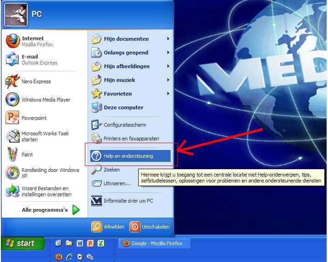The width and height of the screenshot is (328, 262).
Task: Click the Afmelden button
Action: pos(108,227)
